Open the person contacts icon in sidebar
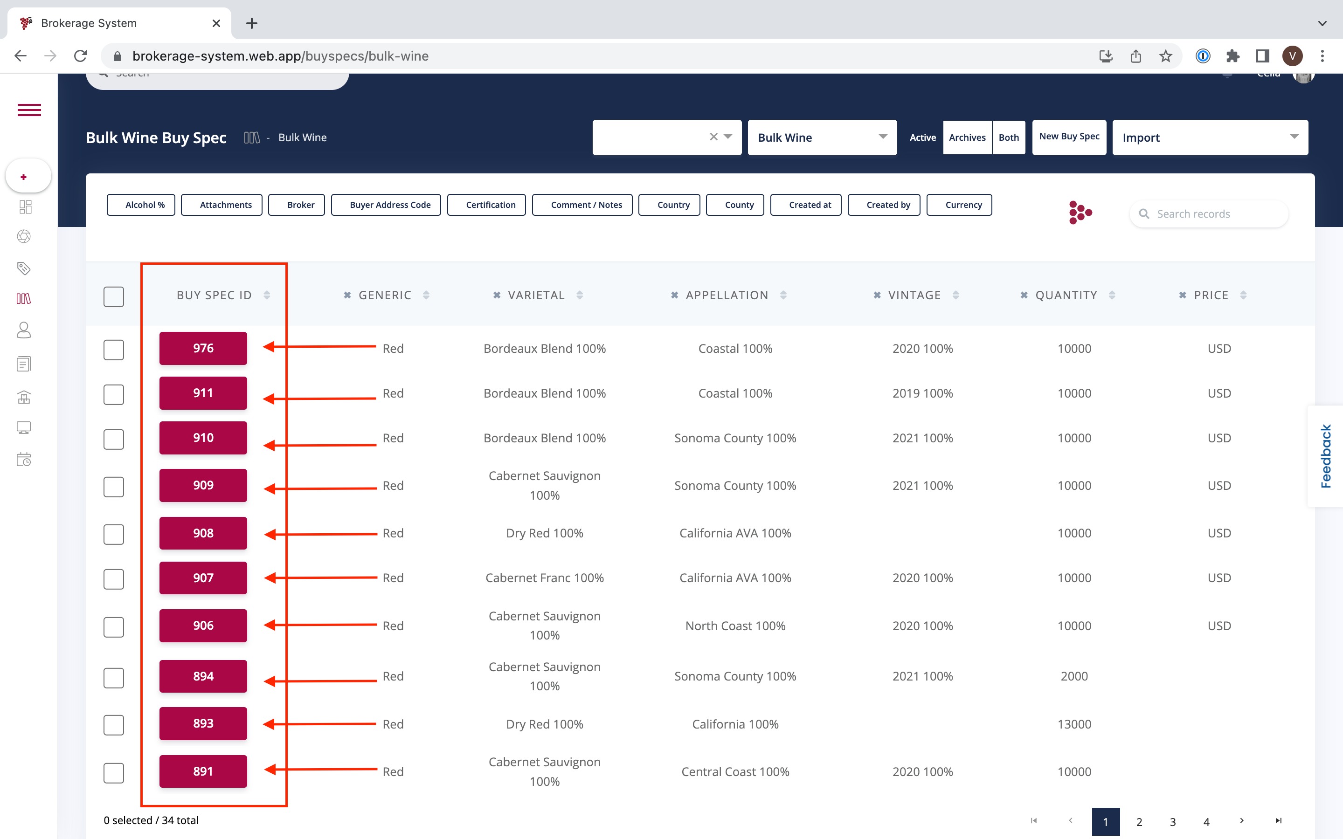Screen dimensions: 1343x839 (23, 330)
